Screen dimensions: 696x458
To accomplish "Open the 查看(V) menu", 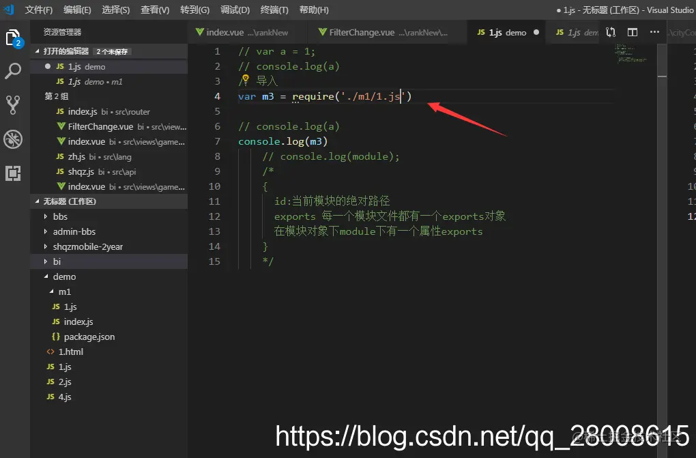I will [155, 10].
